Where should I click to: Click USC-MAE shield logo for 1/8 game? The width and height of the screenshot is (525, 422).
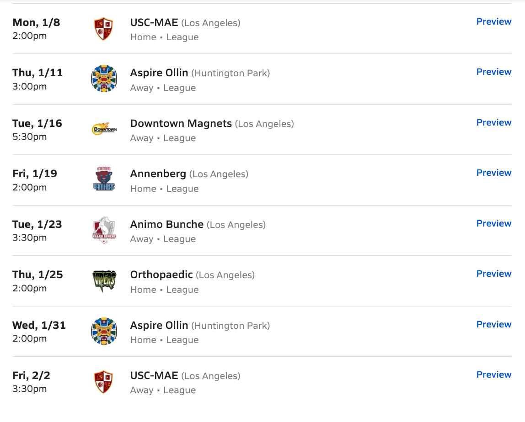(x=104, y=29)
